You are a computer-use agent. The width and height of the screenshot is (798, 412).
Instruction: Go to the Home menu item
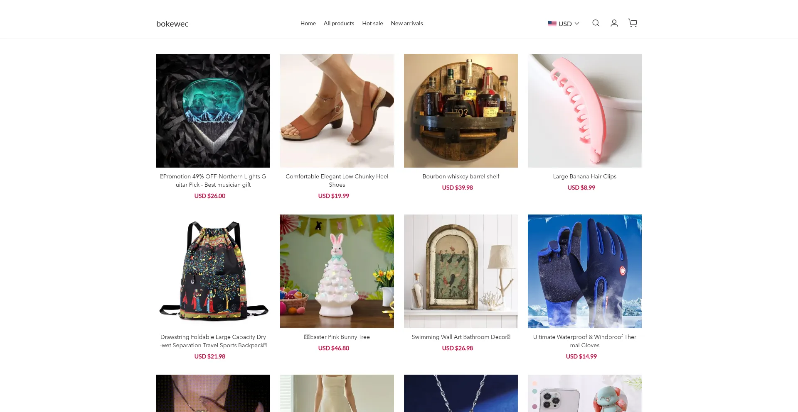308,23
